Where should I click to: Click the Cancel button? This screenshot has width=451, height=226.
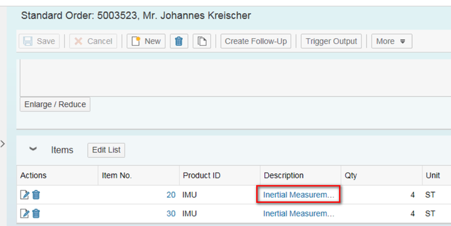[x=93, y=41]
